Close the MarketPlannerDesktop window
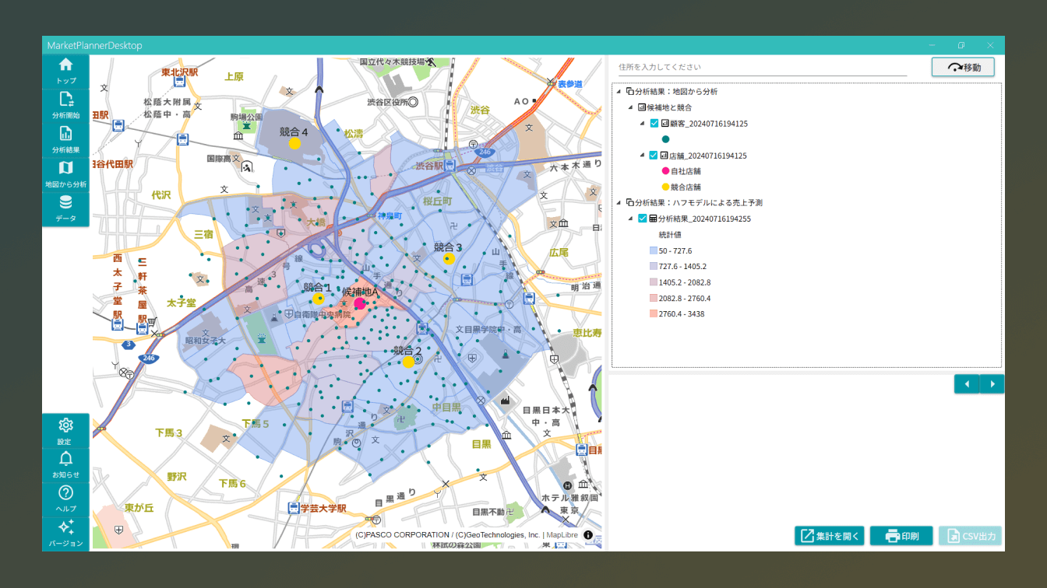Viewport: 1047px width, 588px height. tap(991, 45)
